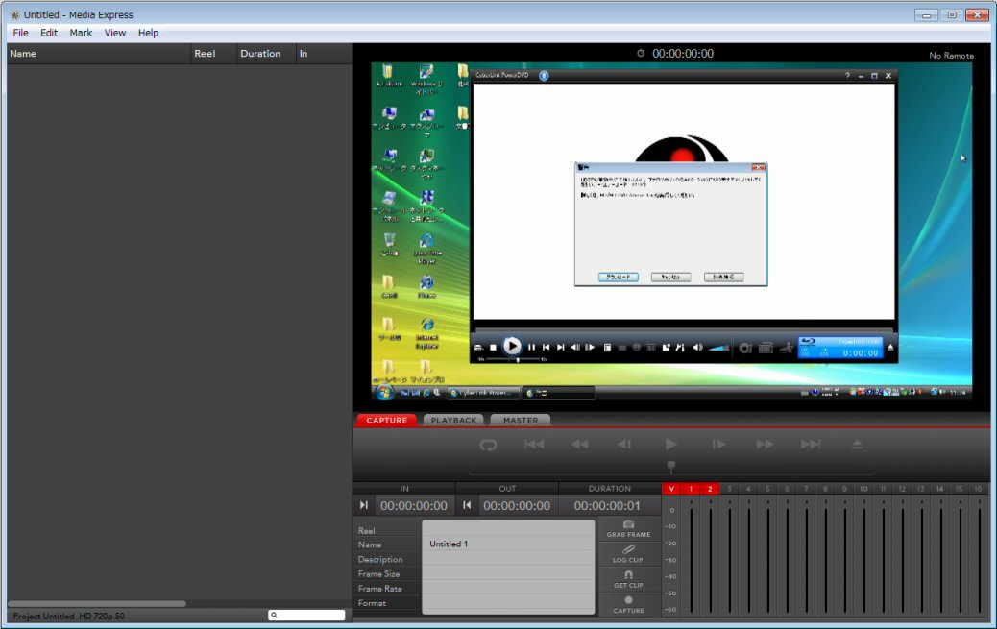Click the jog shuttle slider handle

(x=671, y=467)
